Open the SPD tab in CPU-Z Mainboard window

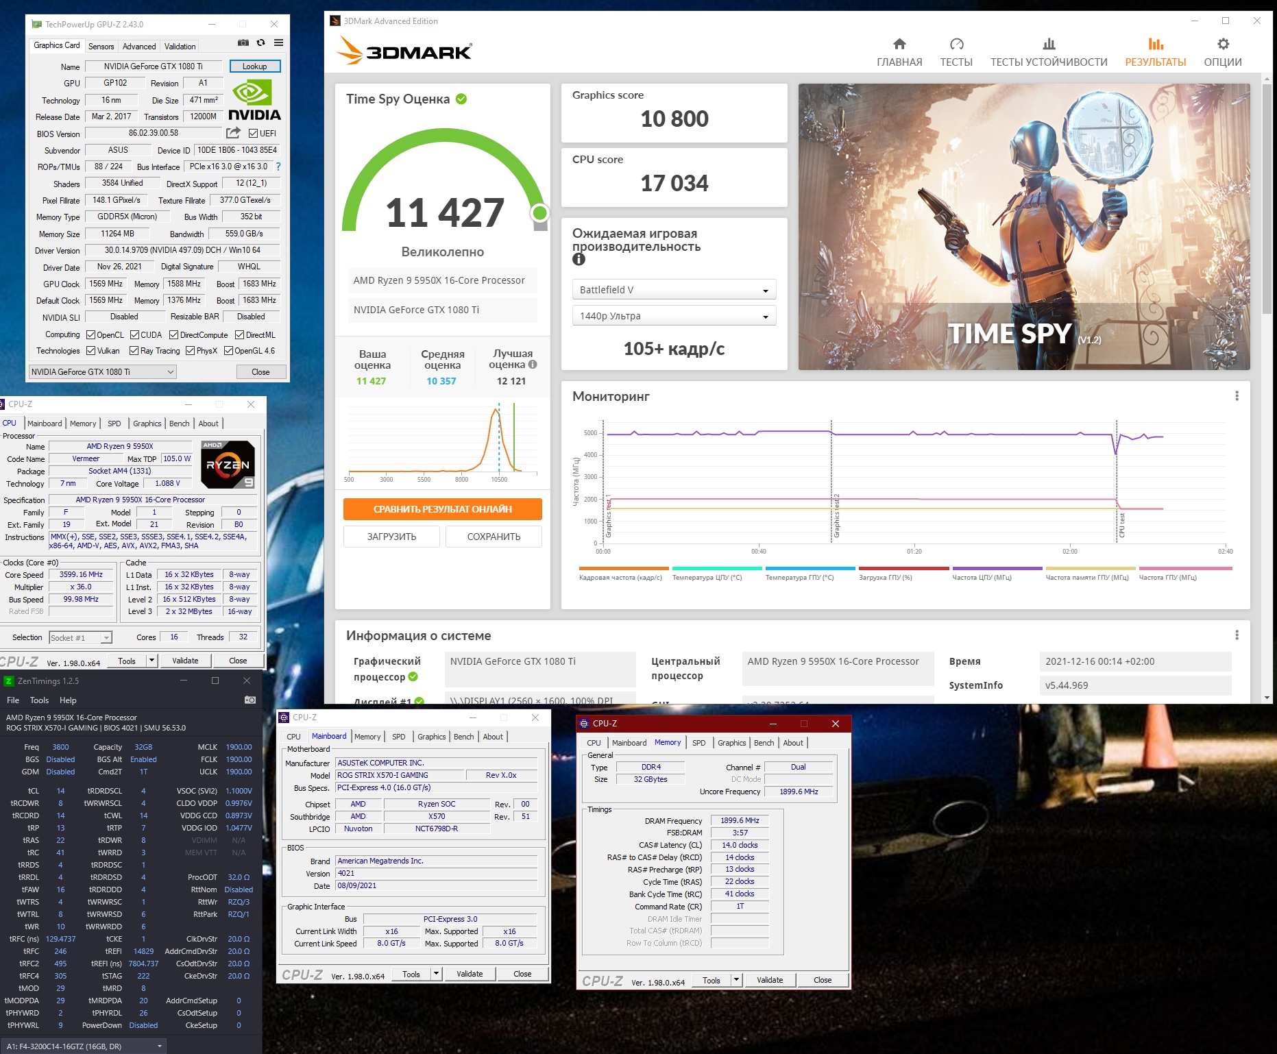(399, 737)
